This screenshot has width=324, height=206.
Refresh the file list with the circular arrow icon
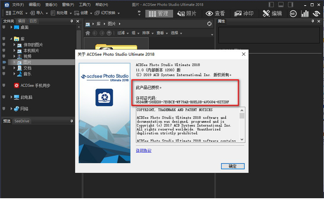pyautogui.click(x=210, y=24)
